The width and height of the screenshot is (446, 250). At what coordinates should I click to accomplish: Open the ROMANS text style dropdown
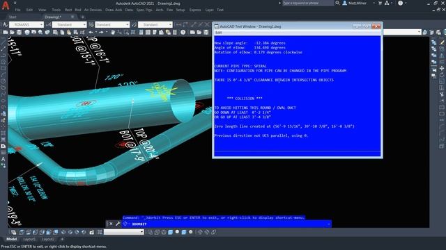(26, 25)
